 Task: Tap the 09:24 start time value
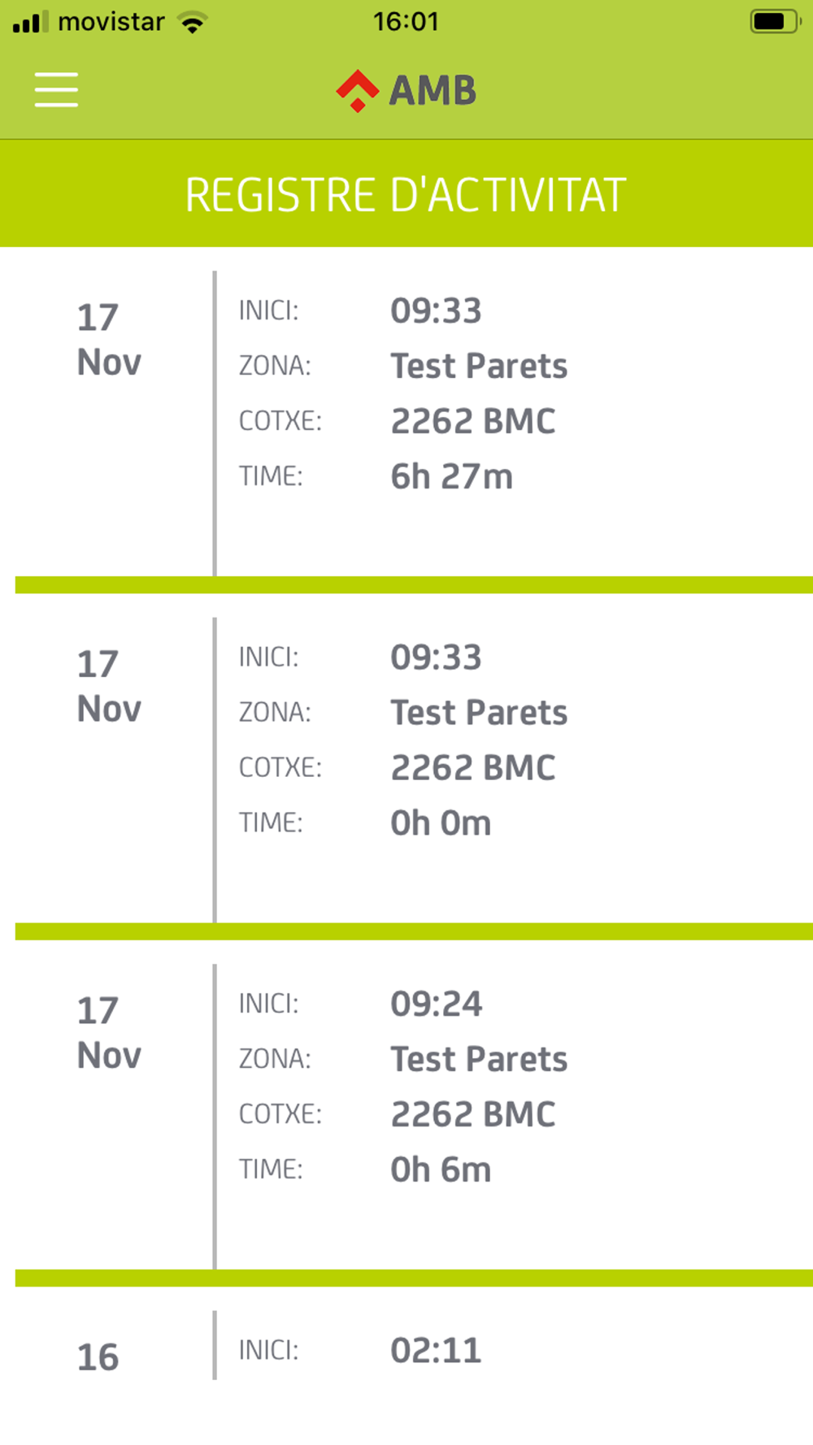(437, 1004)
